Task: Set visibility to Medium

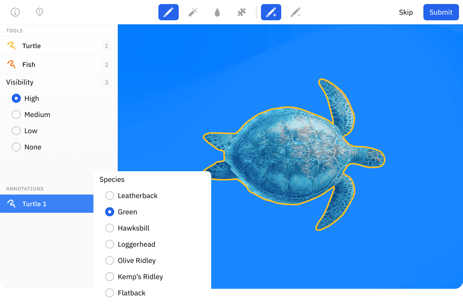Action: click(x=16, y=115)
